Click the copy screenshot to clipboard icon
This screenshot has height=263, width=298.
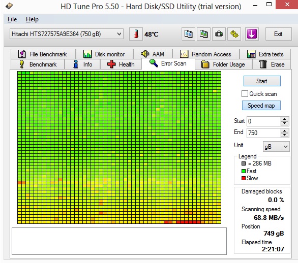pos(203,34)
